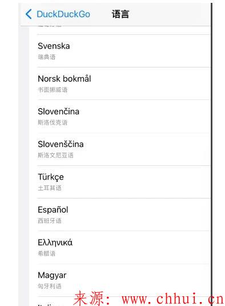
Task: Tap the 书面挪威语 subtitle label
Action: (x=53, y=90)
